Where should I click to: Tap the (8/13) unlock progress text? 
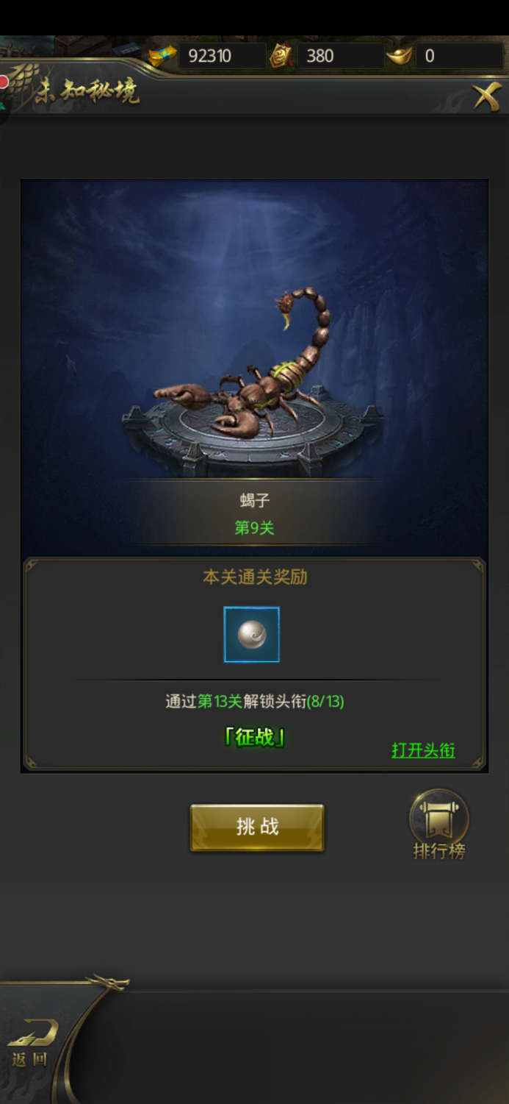pos(325,701)
